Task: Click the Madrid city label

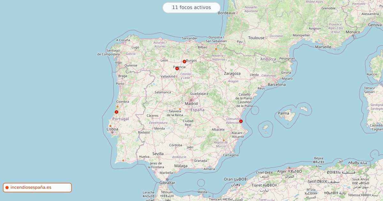Action: [191, 104]
